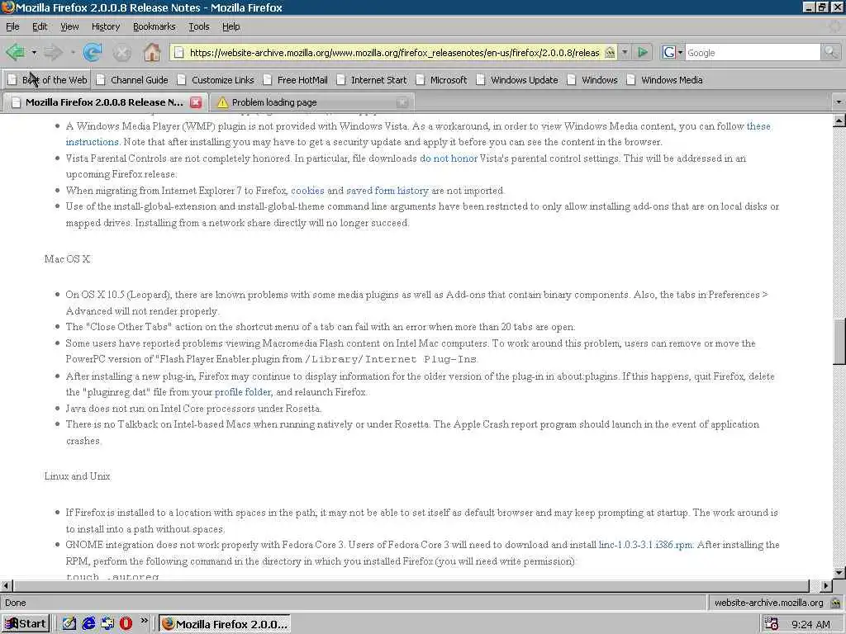Click the vertical scrollbar up arrow
The height and width of the screenshot is (634, 846).
pos(839,121)
